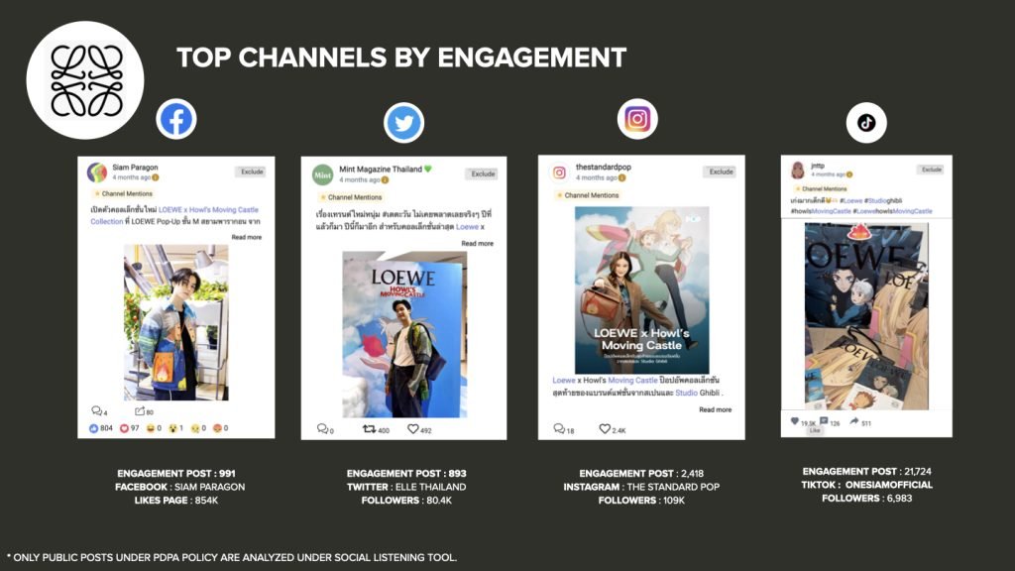Click the text FOLLOWERS : 6,983
The width and height of the screenshot is (1015, 571).
pos(866,498)
